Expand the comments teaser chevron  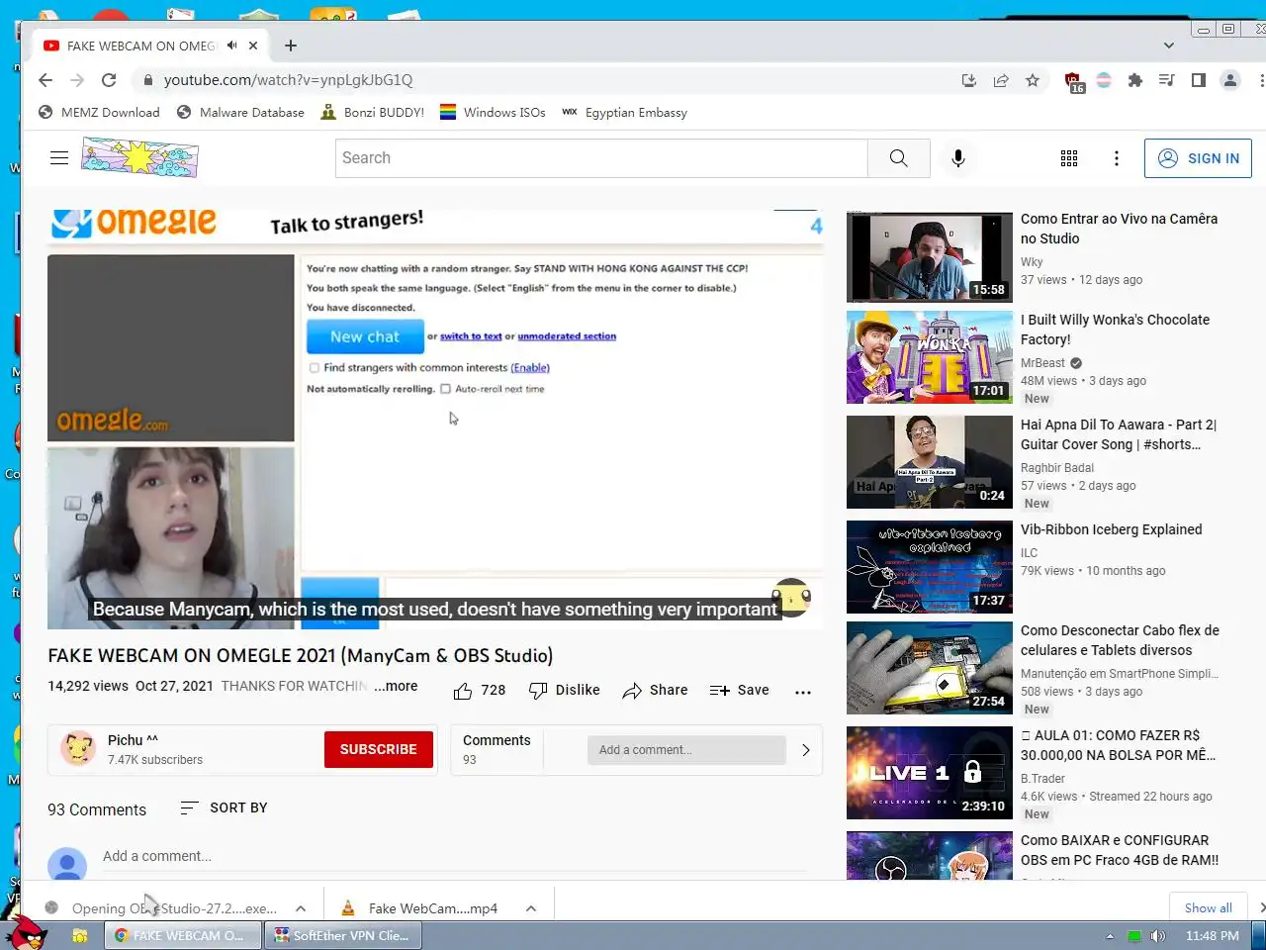[806, 750]
